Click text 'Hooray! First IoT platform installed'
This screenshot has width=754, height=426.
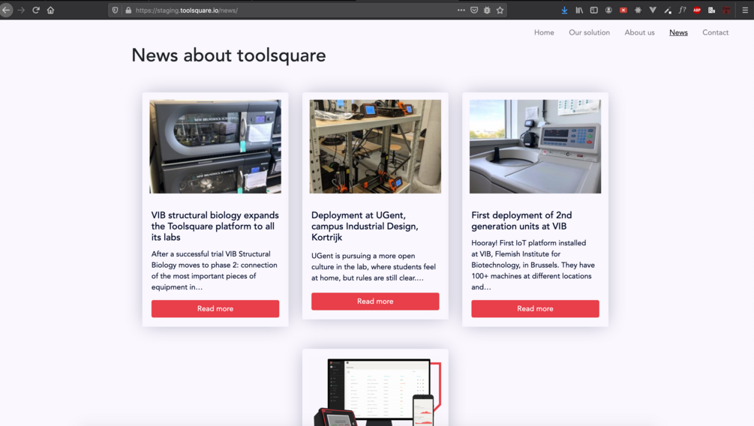tap(528, 243)
